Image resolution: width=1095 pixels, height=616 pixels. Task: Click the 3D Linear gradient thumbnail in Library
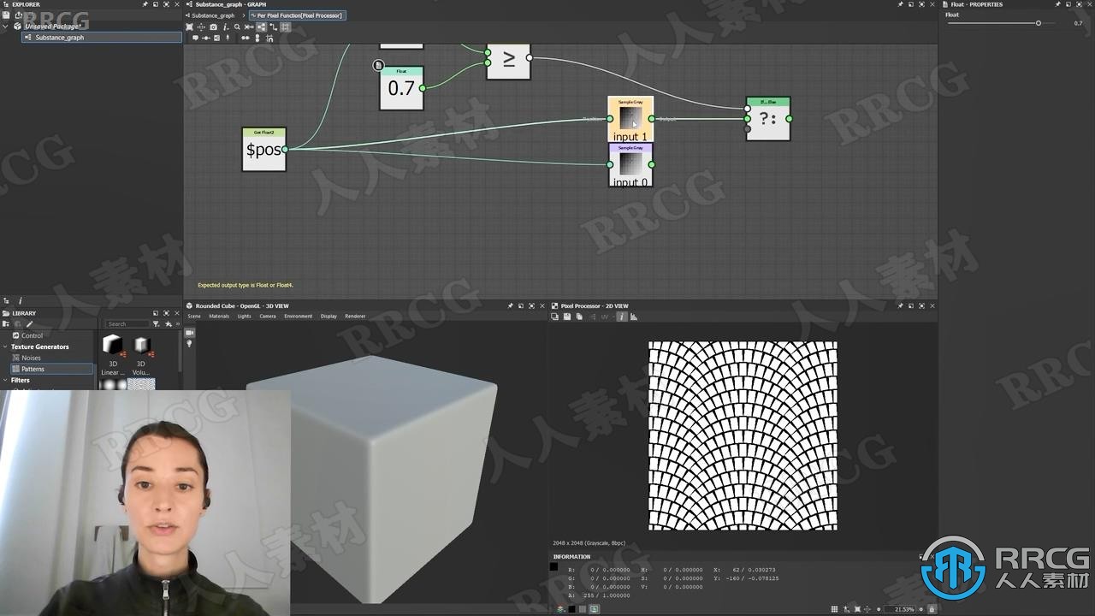click(x=112, y=354)
